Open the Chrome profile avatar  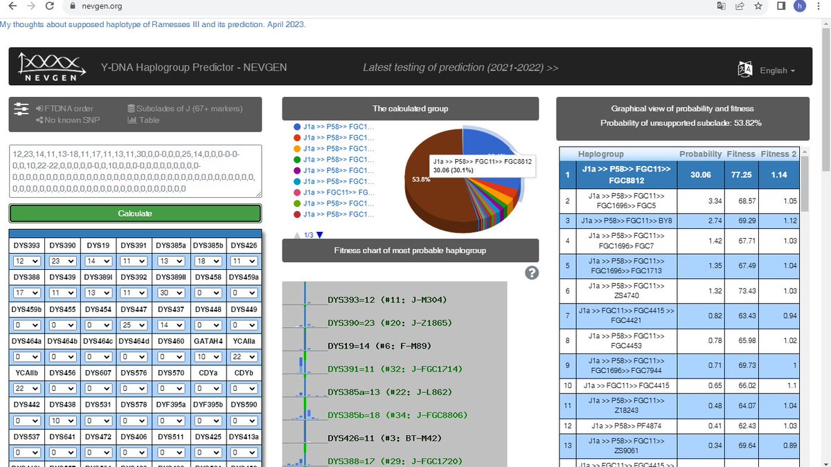coord(800,6)
